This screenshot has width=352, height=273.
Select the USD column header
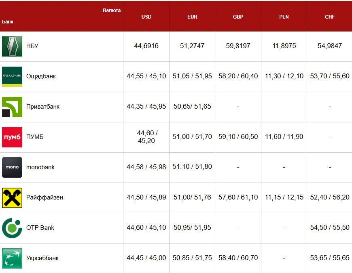point(146,17)
